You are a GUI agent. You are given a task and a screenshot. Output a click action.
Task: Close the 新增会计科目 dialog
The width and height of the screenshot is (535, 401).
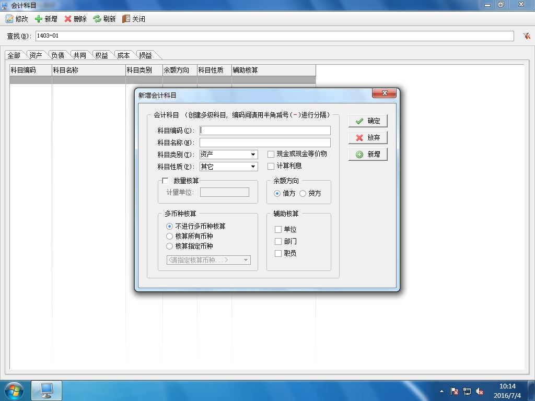point(384,93)
